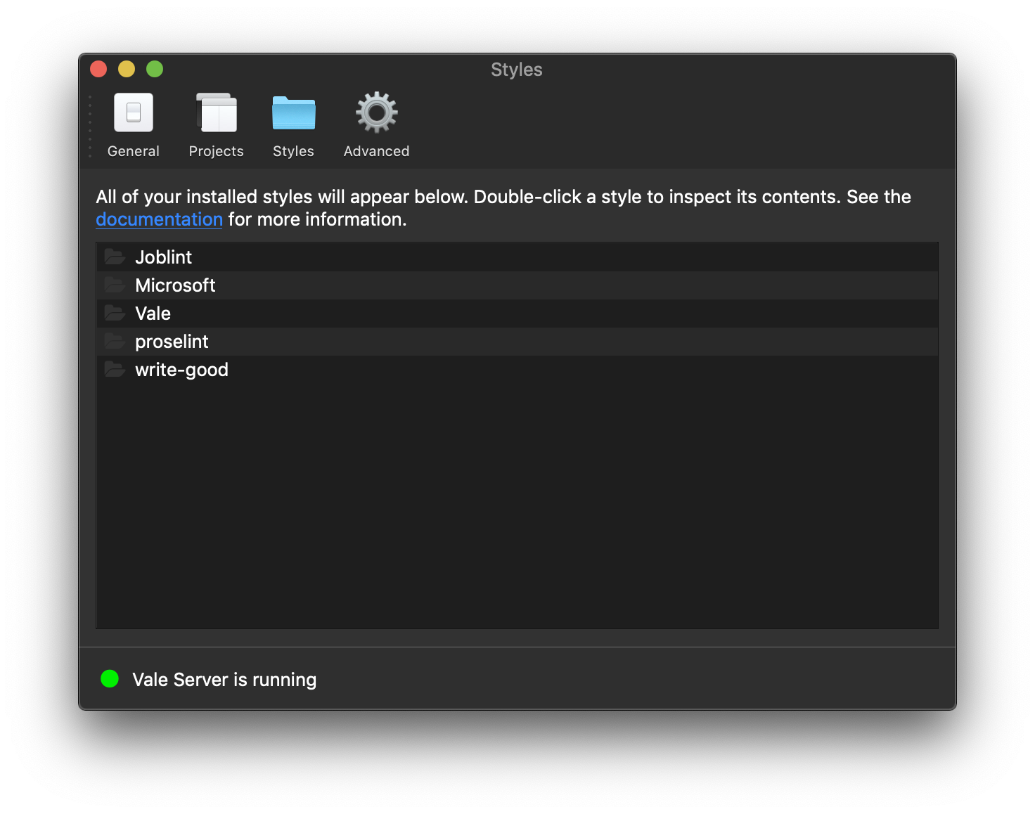Viewport: 1035px width, 814px height.
Task: Click the folder icon beside write-good
Action: point(115,369)
